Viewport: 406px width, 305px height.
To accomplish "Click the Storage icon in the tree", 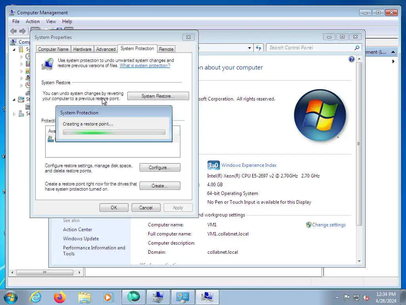I will tap(21, 99).
